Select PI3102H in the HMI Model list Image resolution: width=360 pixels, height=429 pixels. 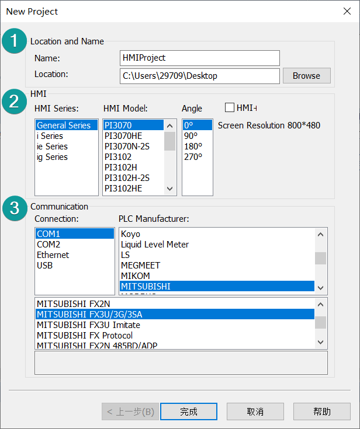click(x=122, y=168)
